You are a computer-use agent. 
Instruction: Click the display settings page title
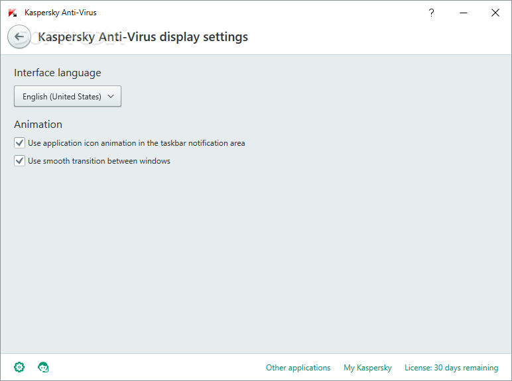tap(143, 37)
